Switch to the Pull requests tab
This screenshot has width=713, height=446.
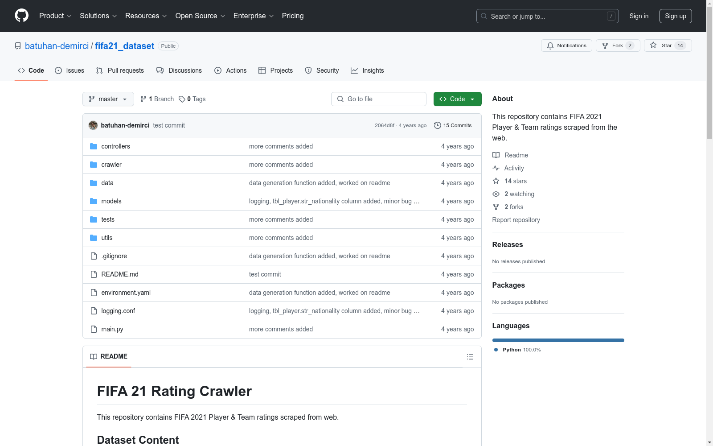[120, 70]
